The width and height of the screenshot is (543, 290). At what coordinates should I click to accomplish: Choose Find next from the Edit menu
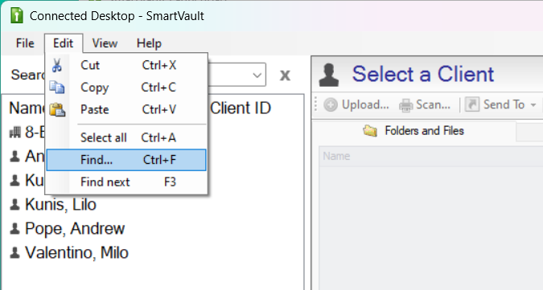[x=126, y=182]
